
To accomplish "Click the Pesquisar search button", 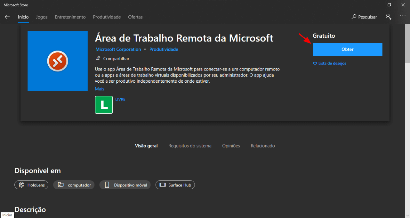I will click(364, 17).
